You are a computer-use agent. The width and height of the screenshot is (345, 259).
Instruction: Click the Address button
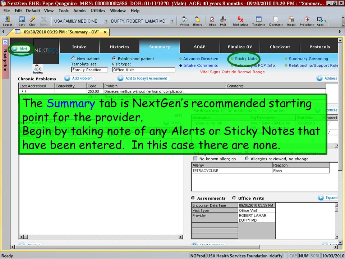coord(327,78)
